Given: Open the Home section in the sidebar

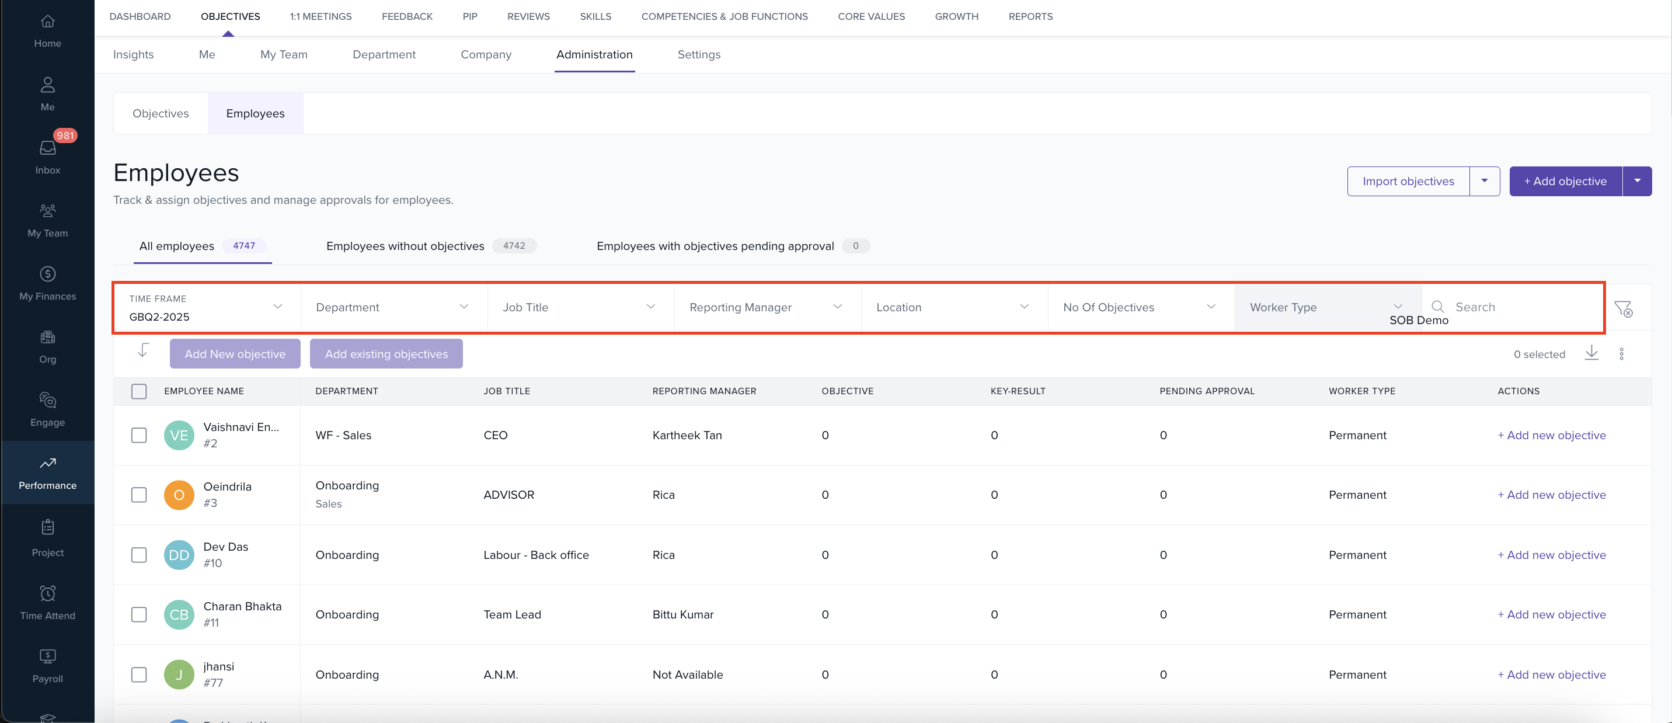Looking at the screenshot, I should click(x=47, y=31).
